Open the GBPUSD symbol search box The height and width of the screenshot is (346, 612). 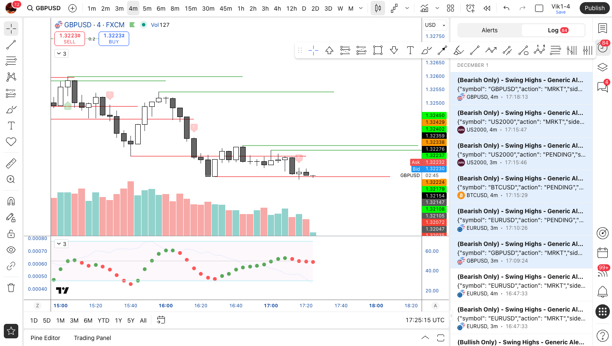click(x=44, y=8)
